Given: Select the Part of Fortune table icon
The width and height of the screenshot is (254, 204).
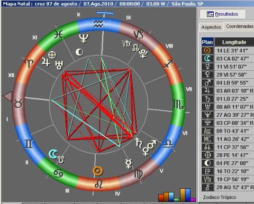Looking at the screenshot, I should tap(207, 155).
